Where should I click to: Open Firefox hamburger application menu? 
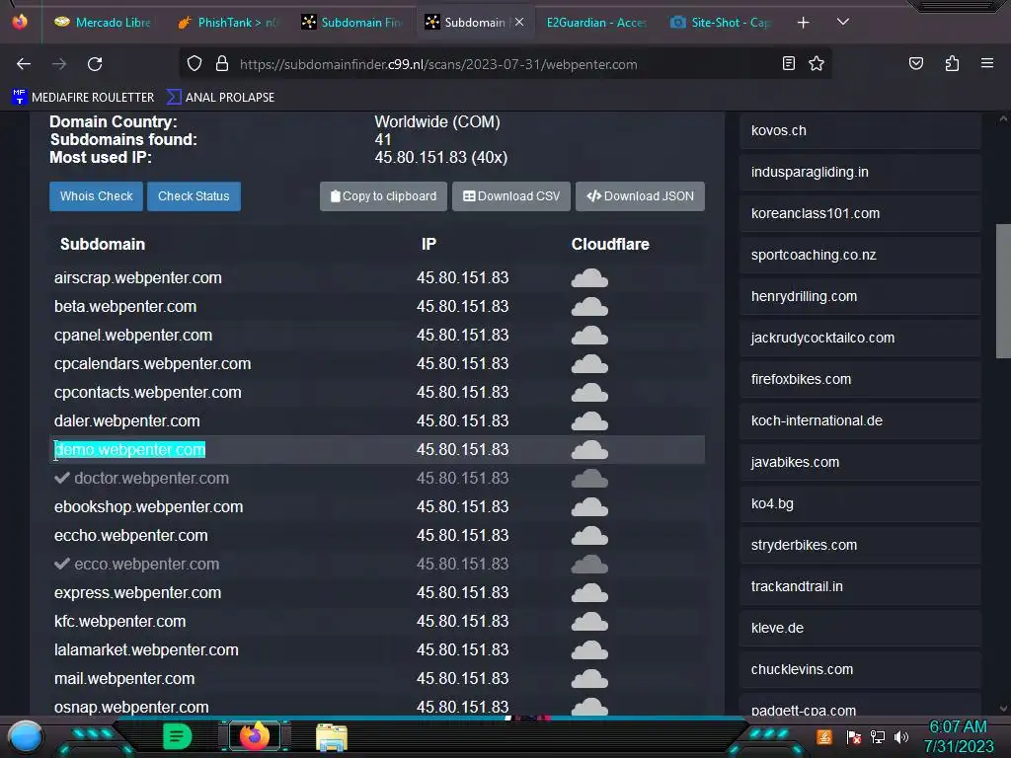tap(986, 64)
